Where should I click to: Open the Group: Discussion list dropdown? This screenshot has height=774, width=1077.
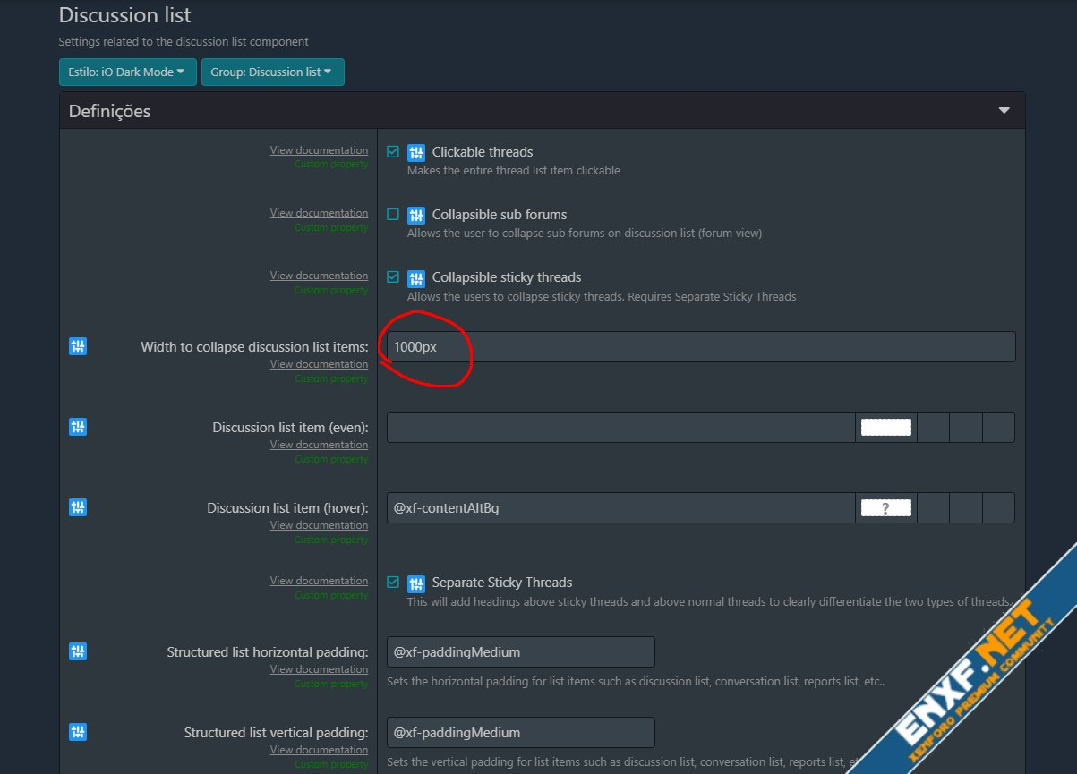[272, 72]
